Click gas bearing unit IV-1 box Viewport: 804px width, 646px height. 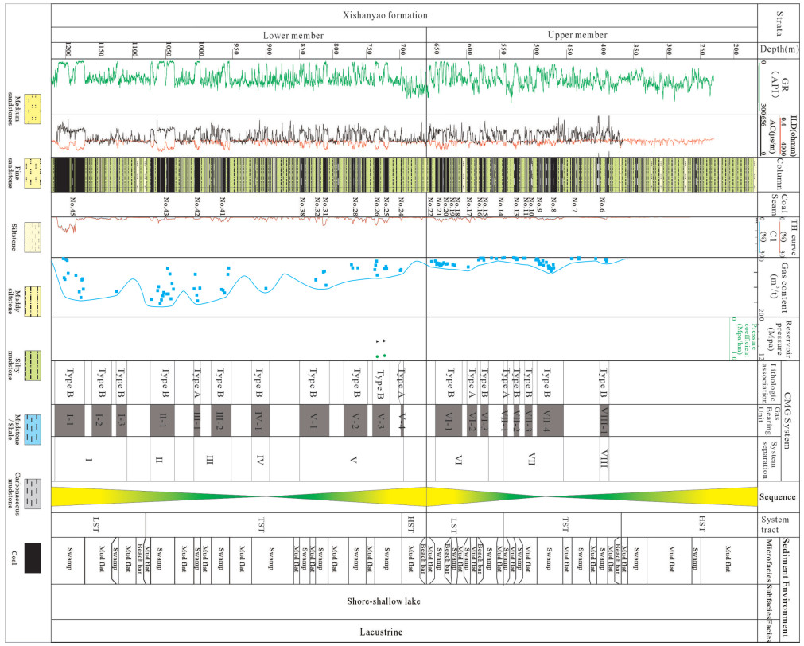[259, 419]
